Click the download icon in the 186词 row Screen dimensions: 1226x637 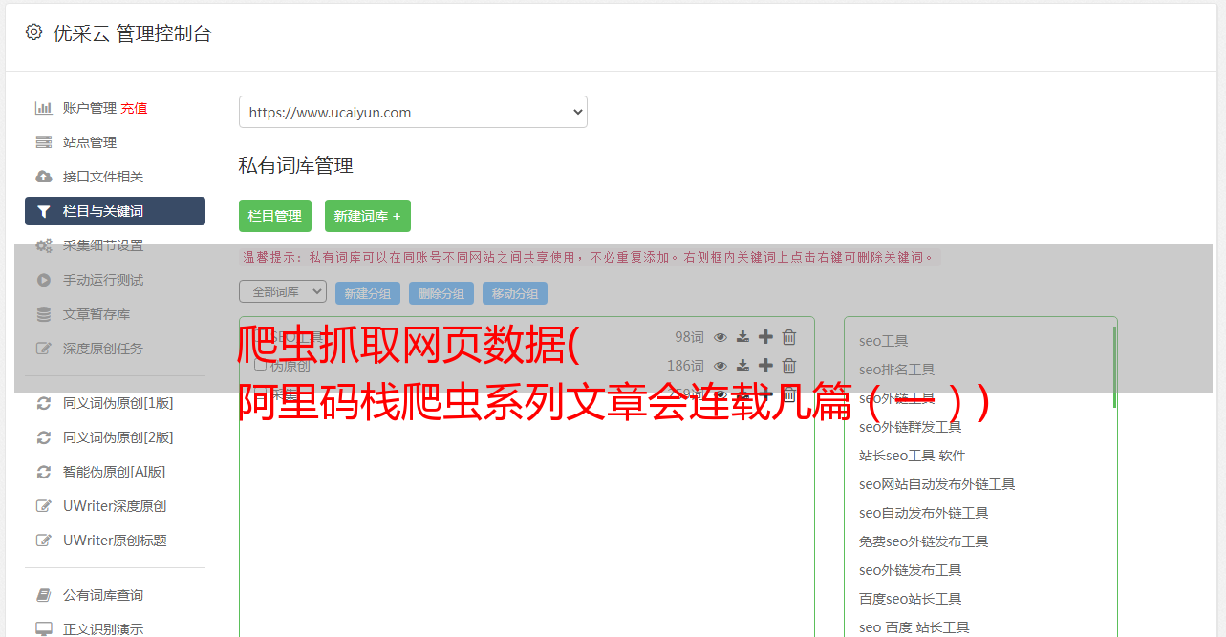(742, 366)
